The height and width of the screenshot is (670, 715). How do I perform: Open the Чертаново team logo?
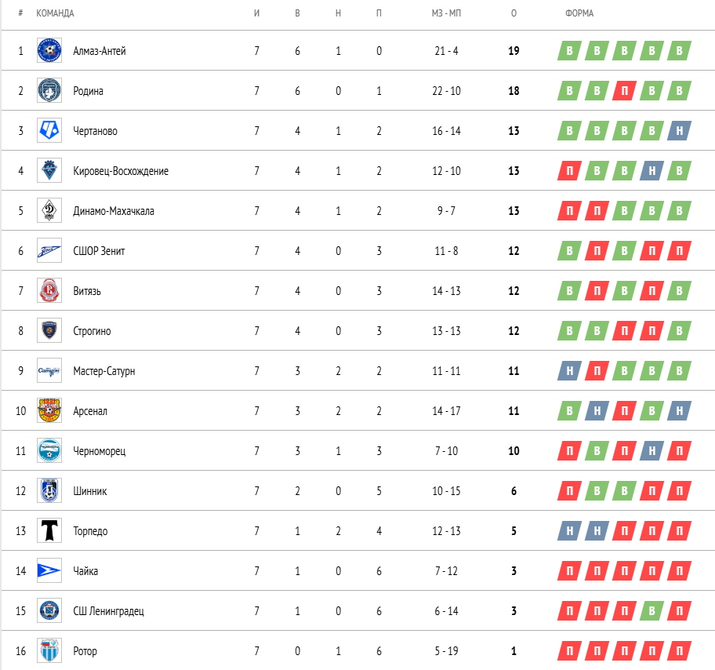pos(49,130)
